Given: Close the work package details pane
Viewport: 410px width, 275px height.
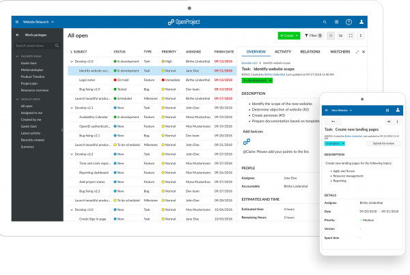Looking at the screenshot, I should (x=364, y=52).
